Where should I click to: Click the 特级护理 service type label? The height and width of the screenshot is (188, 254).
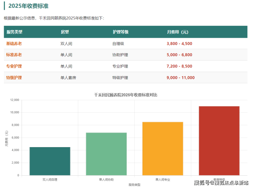(x=14, y=78)
